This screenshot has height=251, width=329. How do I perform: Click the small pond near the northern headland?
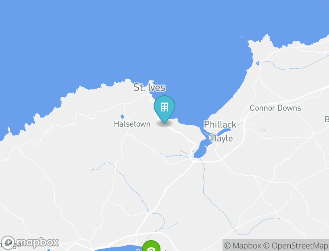[x=258, y=64]
